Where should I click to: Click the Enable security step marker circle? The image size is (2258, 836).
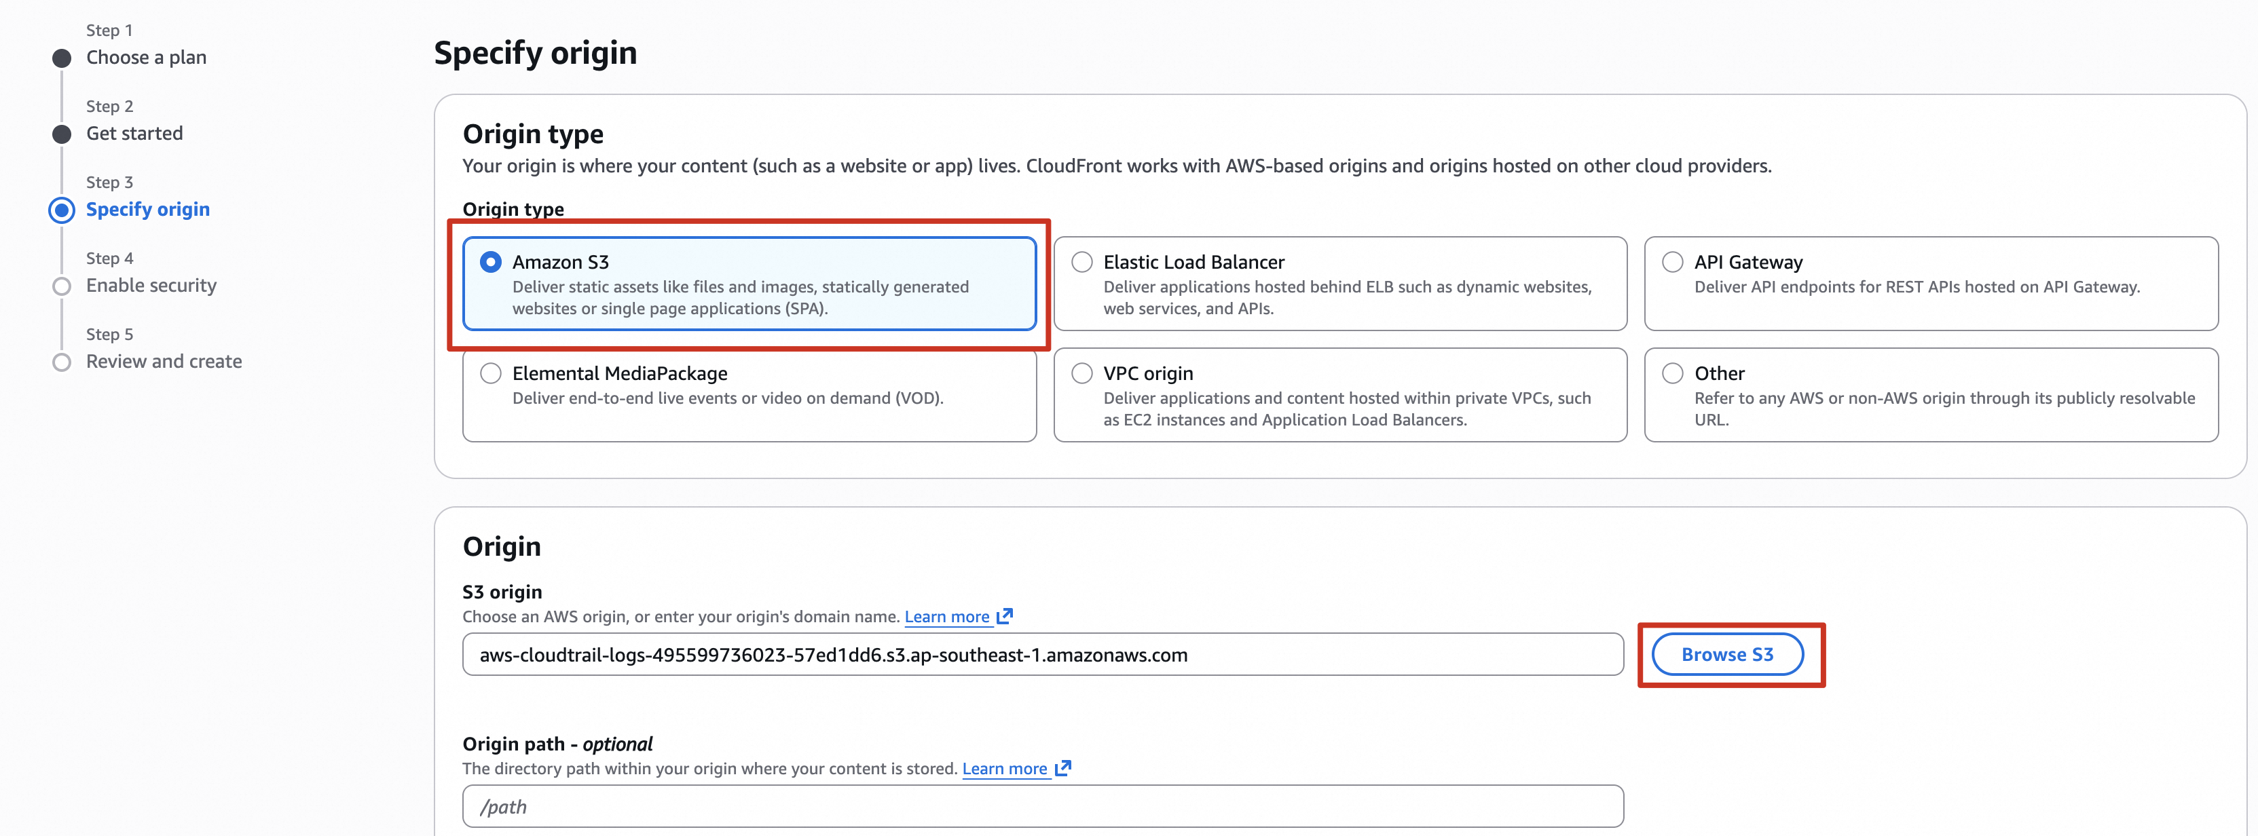(61, 286)
